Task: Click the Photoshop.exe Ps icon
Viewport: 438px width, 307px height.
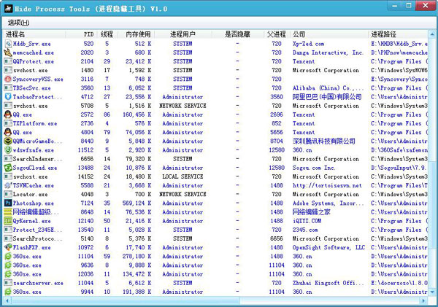Action: (8, 203)
